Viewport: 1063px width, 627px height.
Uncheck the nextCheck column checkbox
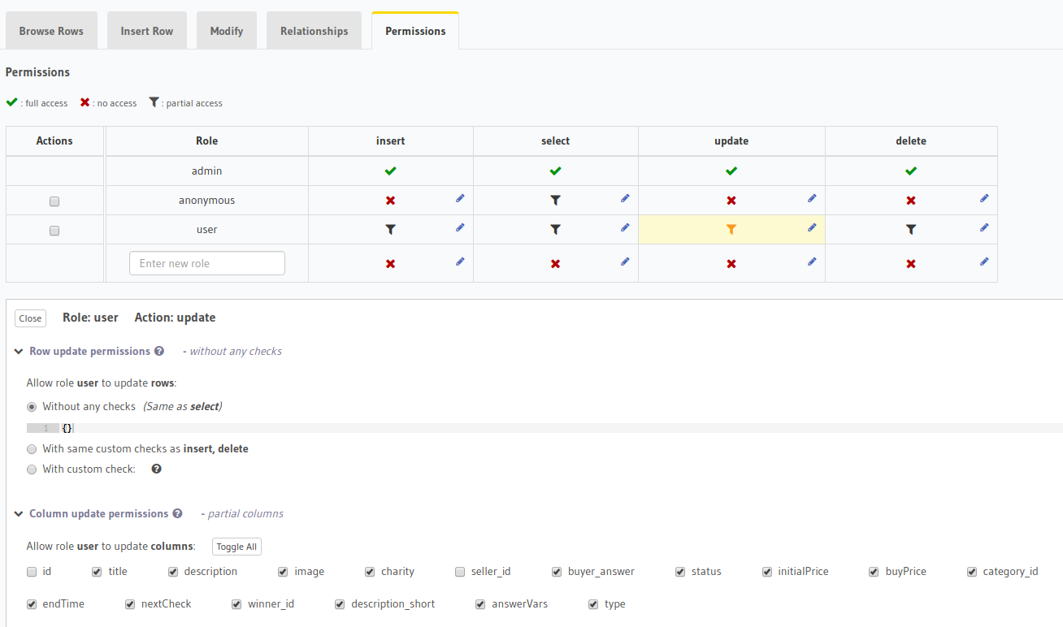pyautogui.click(x=130, y=604)
